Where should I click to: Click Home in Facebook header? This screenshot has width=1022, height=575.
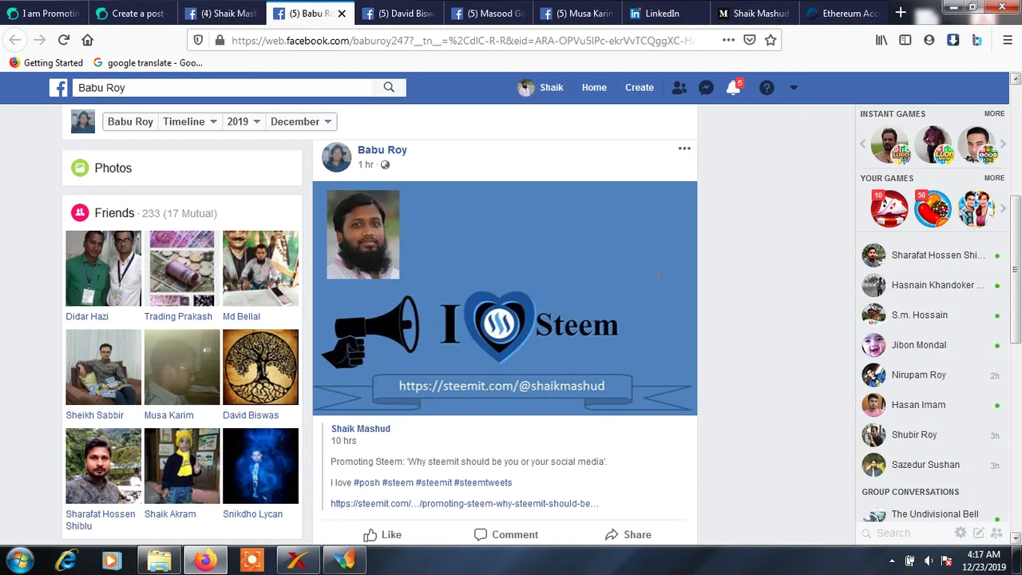pos(594,88)
